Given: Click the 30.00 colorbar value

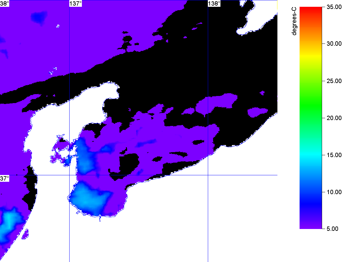Looking at the screenshot, I should [x=334, y=44].
